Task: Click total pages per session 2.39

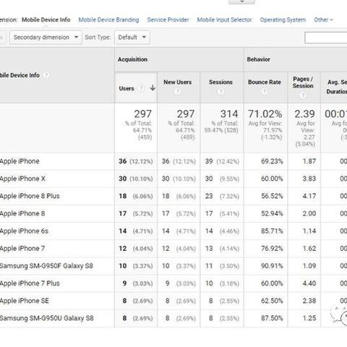Action: click(x=304, y=114)
